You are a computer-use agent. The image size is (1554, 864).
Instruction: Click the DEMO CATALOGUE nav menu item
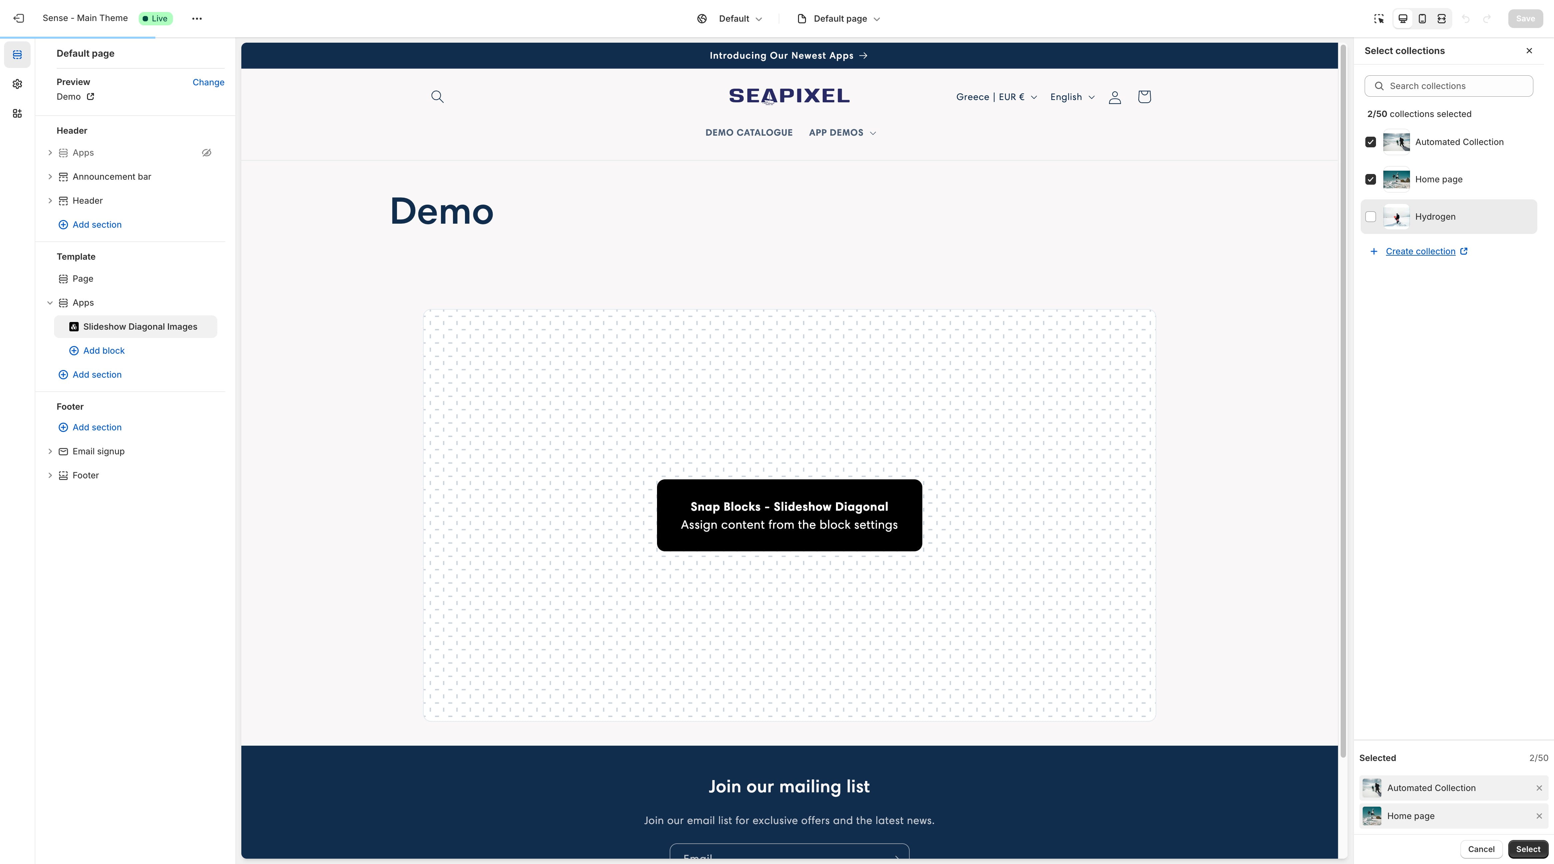point(749,132)
